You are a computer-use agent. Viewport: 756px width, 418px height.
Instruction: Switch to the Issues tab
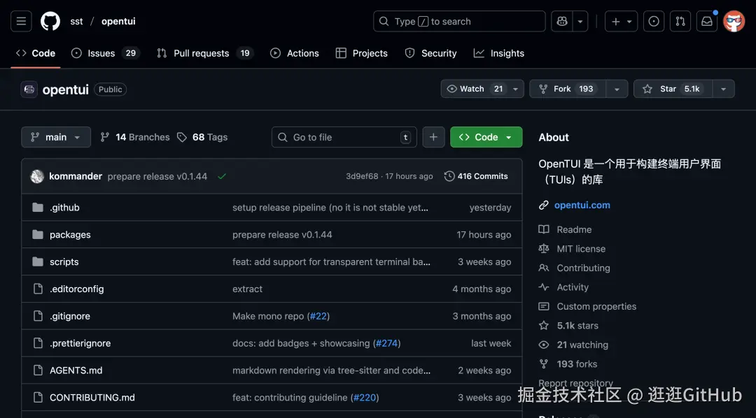pos(105,53)
